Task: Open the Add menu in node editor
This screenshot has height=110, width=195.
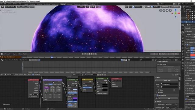Action: pyautogui.click(x=25, y=75)
